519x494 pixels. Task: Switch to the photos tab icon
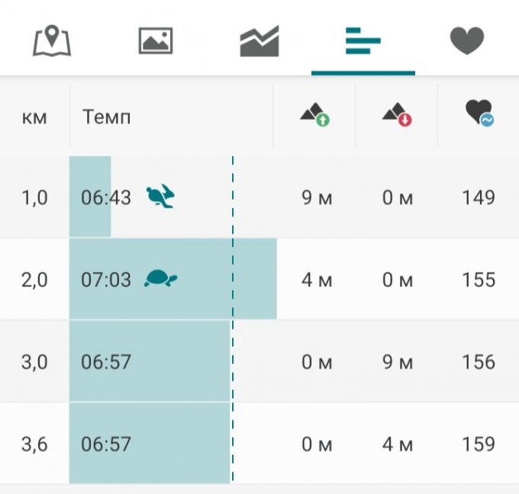(x=156, y=40)
